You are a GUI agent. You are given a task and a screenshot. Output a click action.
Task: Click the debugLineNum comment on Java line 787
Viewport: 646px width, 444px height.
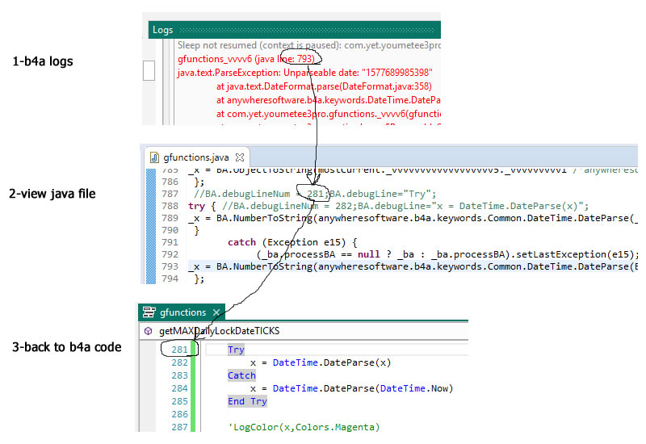[x=315, y=194]
